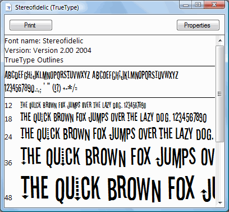Click the 24 point pangram sample line
The image size is (229, 212).
(117, 134)
